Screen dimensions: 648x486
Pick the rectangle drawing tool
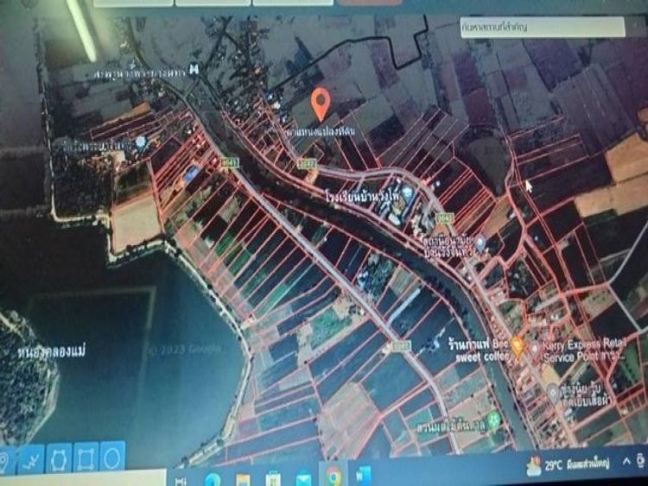click(x=86, y=457)
